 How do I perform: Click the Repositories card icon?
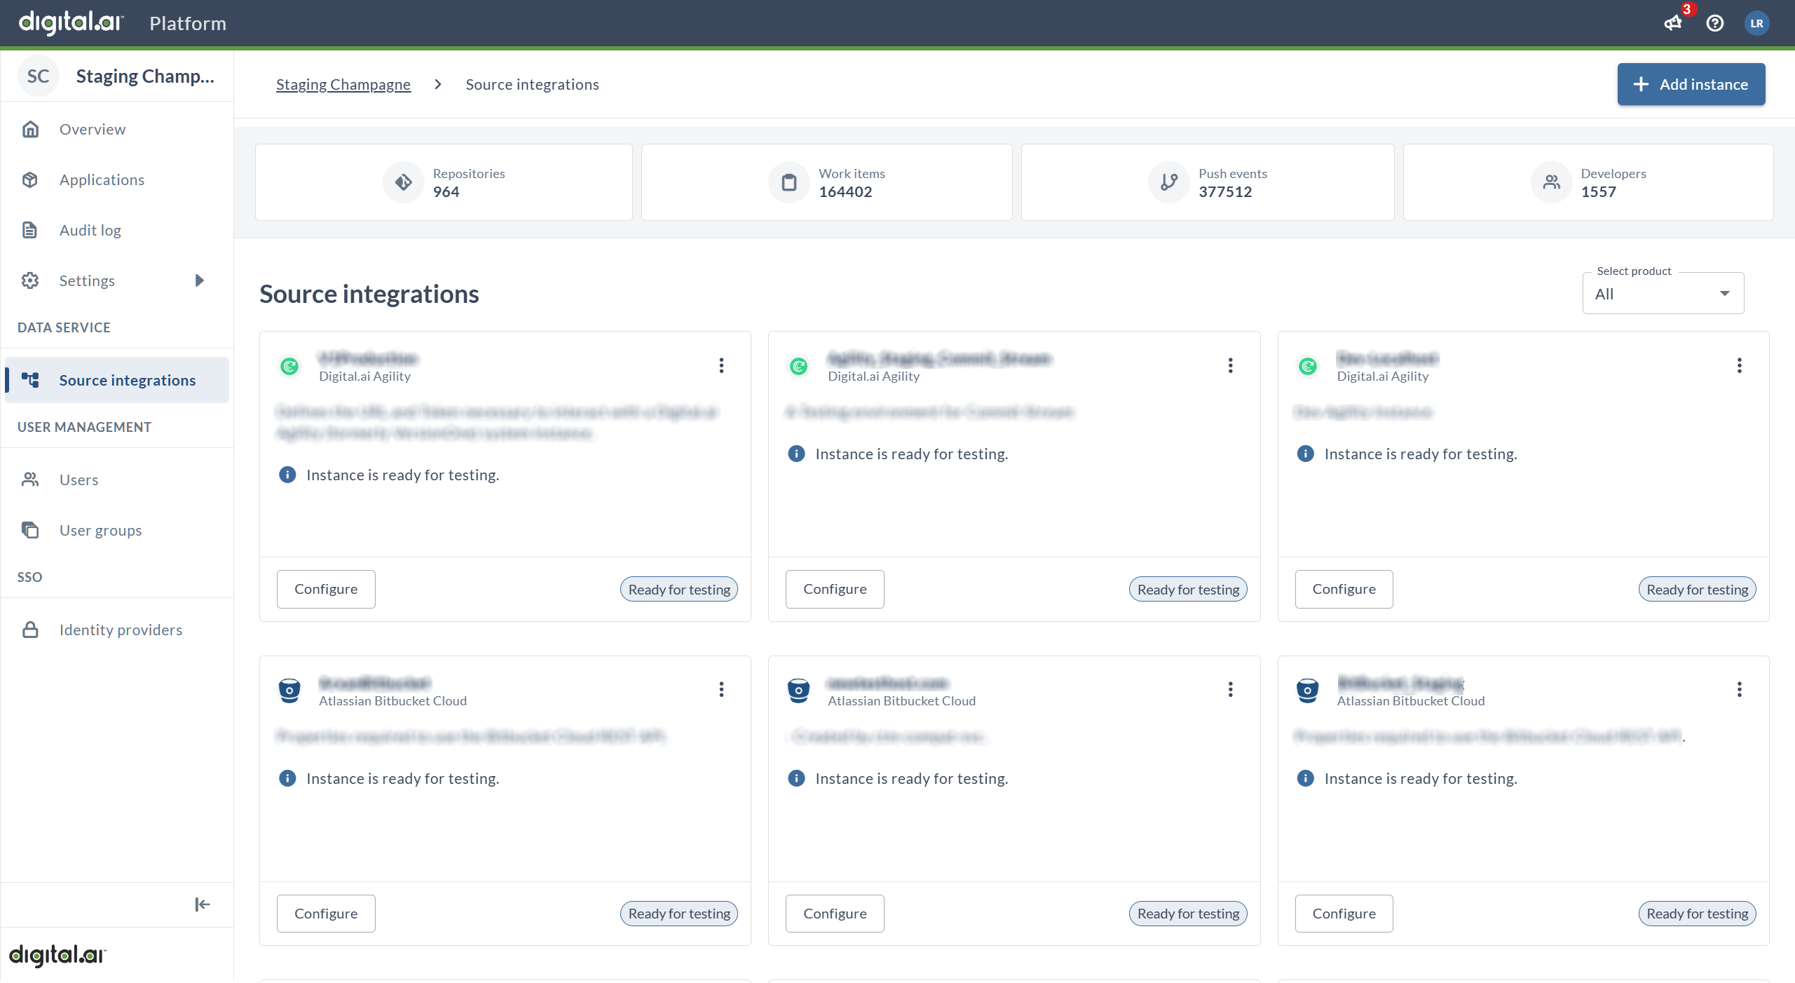403,182
